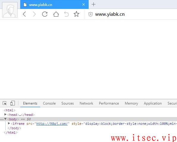177x142 pixels.
Task: Open a new tab with plus
Action: click(x=93, y=4)
